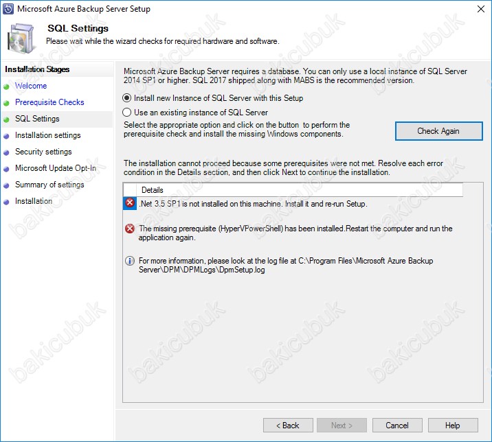
Task: Select Summary of settings stage
Action: 49,185
